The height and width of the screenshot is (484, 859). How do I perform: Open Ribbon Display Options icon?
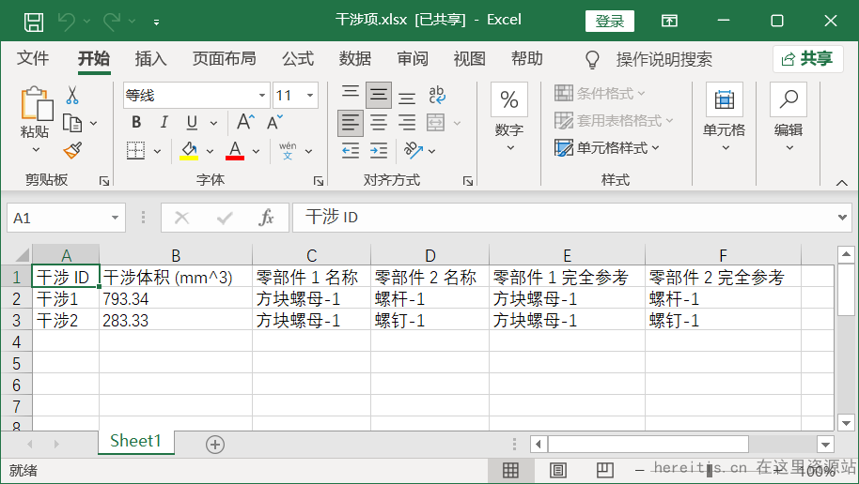669,22
